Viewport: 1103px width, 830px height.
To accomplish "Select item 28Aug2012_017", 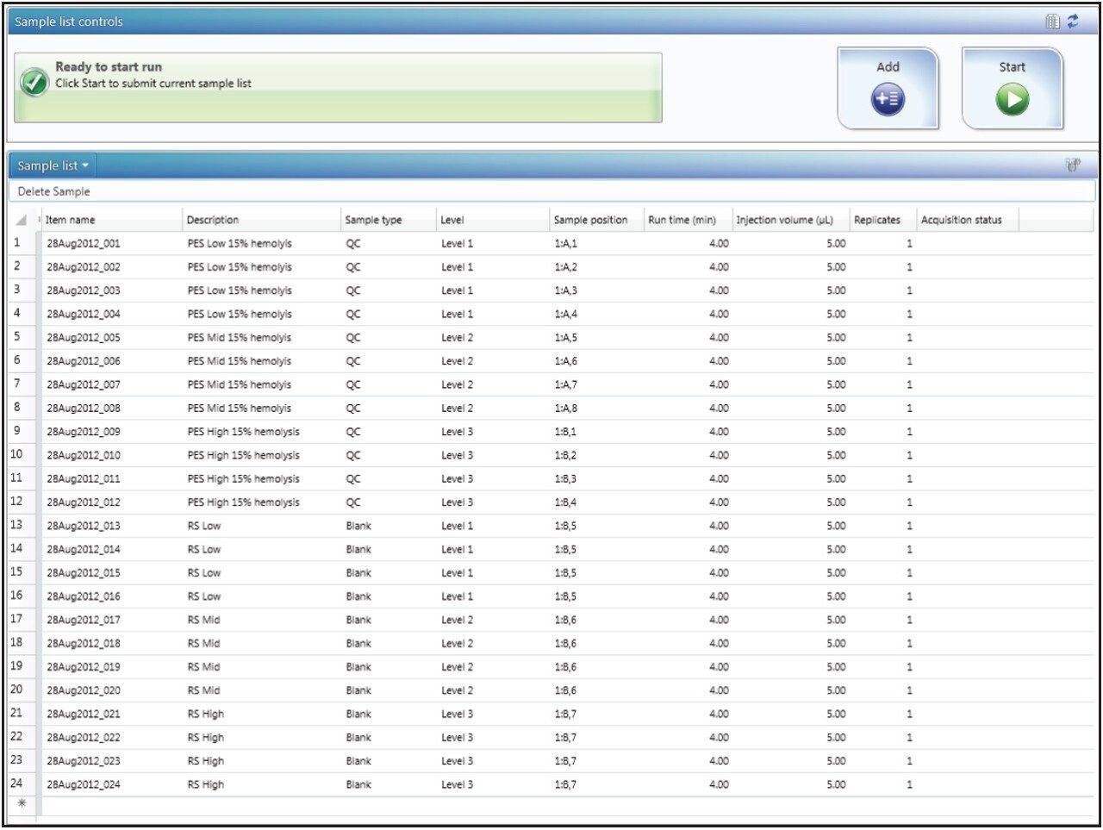I will point(84,620).
